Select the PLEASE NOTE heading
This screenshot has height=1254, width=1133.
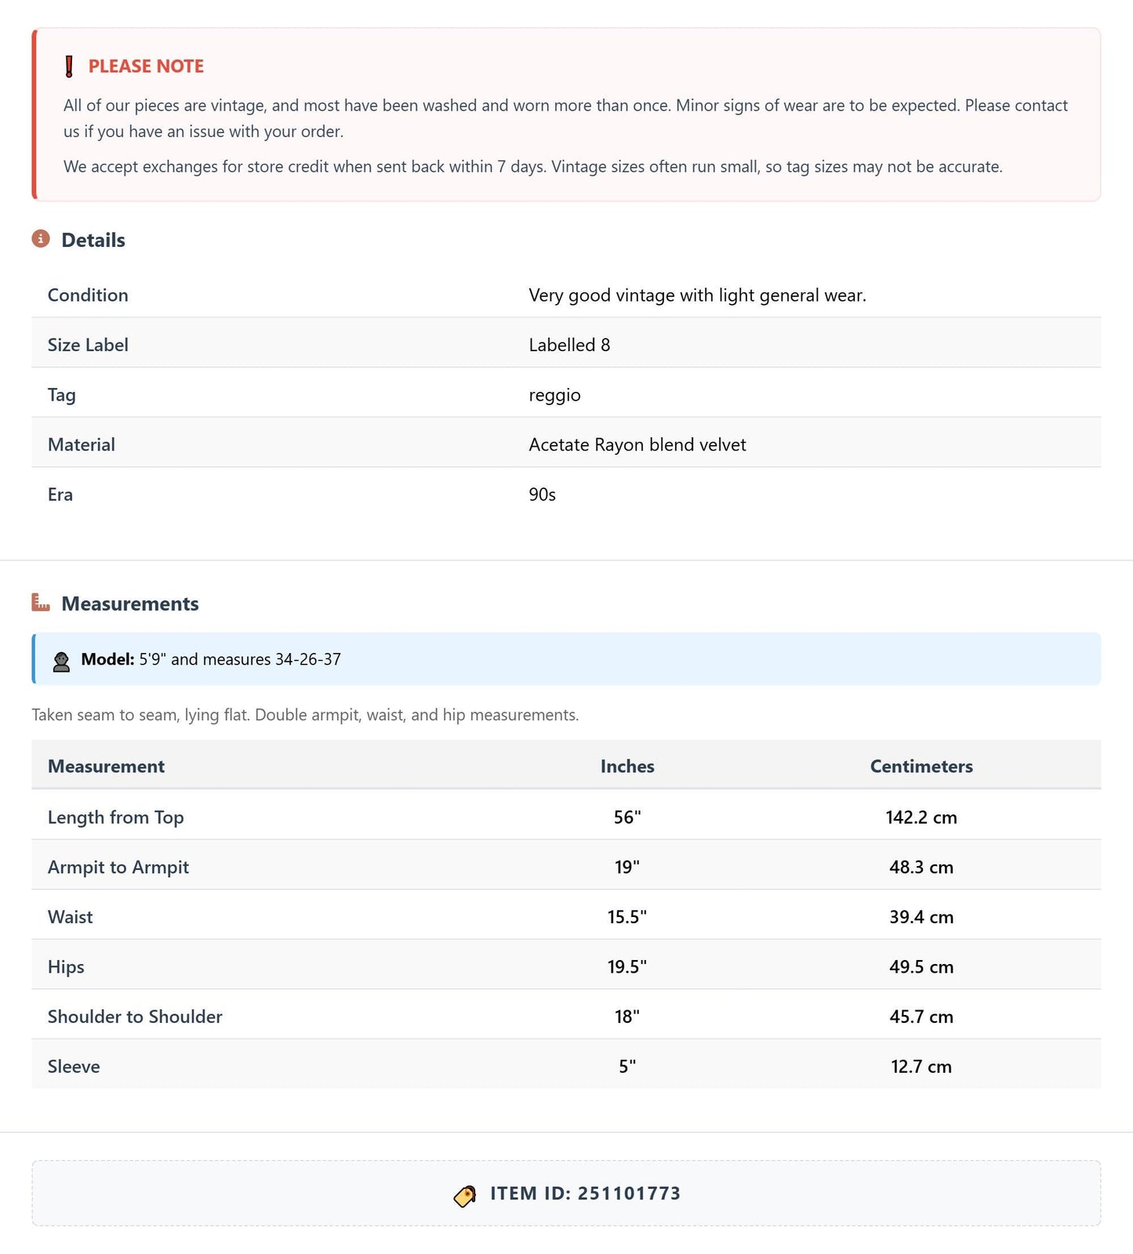pos(146,67)
